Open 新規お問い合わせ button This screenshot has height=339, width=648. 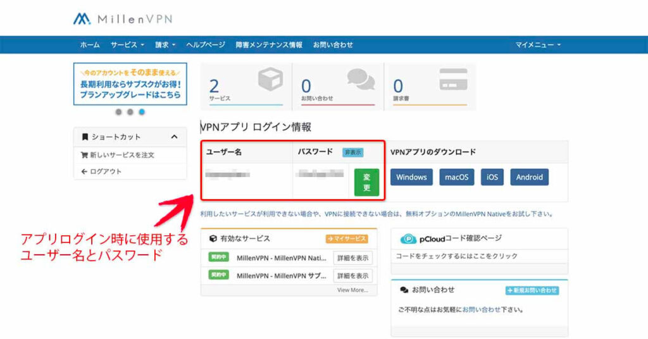(x=532, y=290)
